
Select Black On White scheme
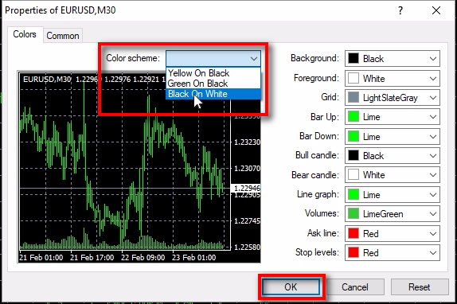click(213, 94)
